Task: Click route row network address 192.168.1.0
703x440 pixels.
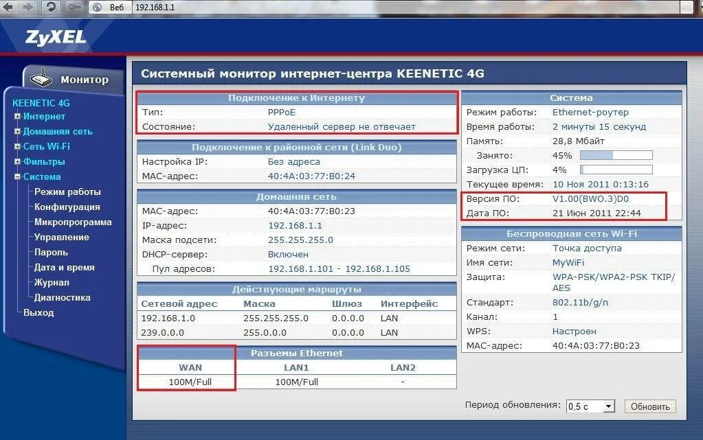Action: (168, 318)
